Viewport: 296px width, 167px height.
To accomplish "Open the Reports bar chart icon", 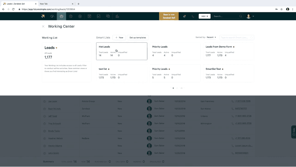I will click(x=117, y=16).
